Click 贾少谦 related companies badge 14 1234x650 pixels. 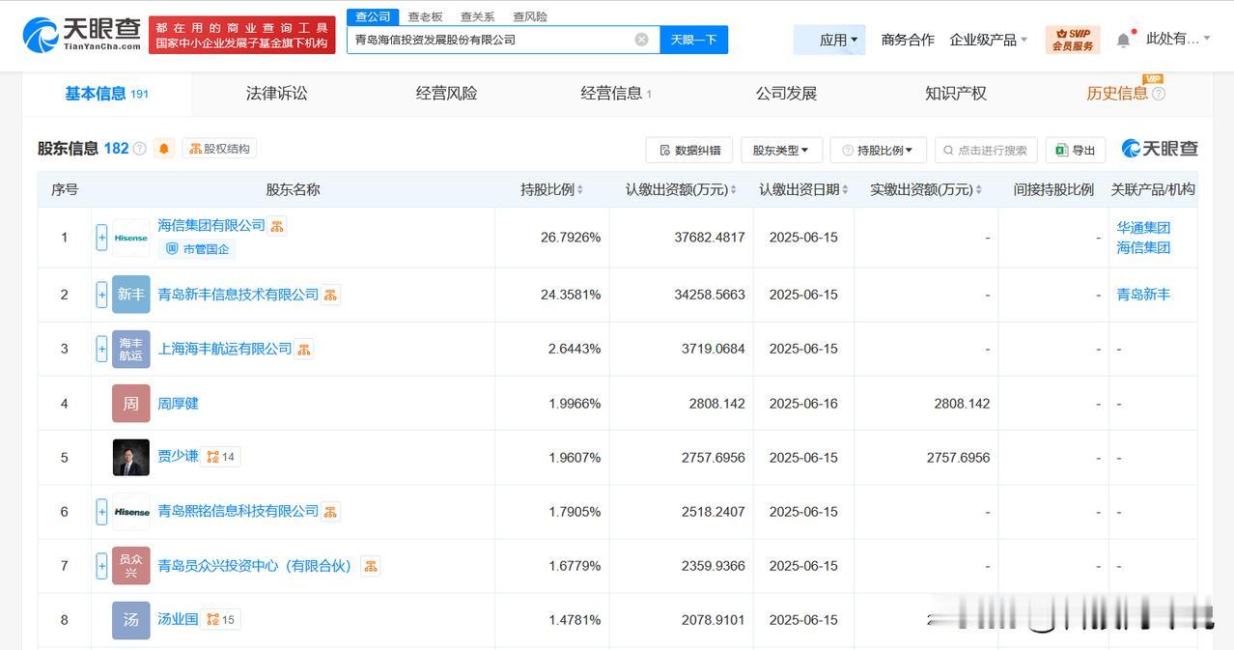221,457
